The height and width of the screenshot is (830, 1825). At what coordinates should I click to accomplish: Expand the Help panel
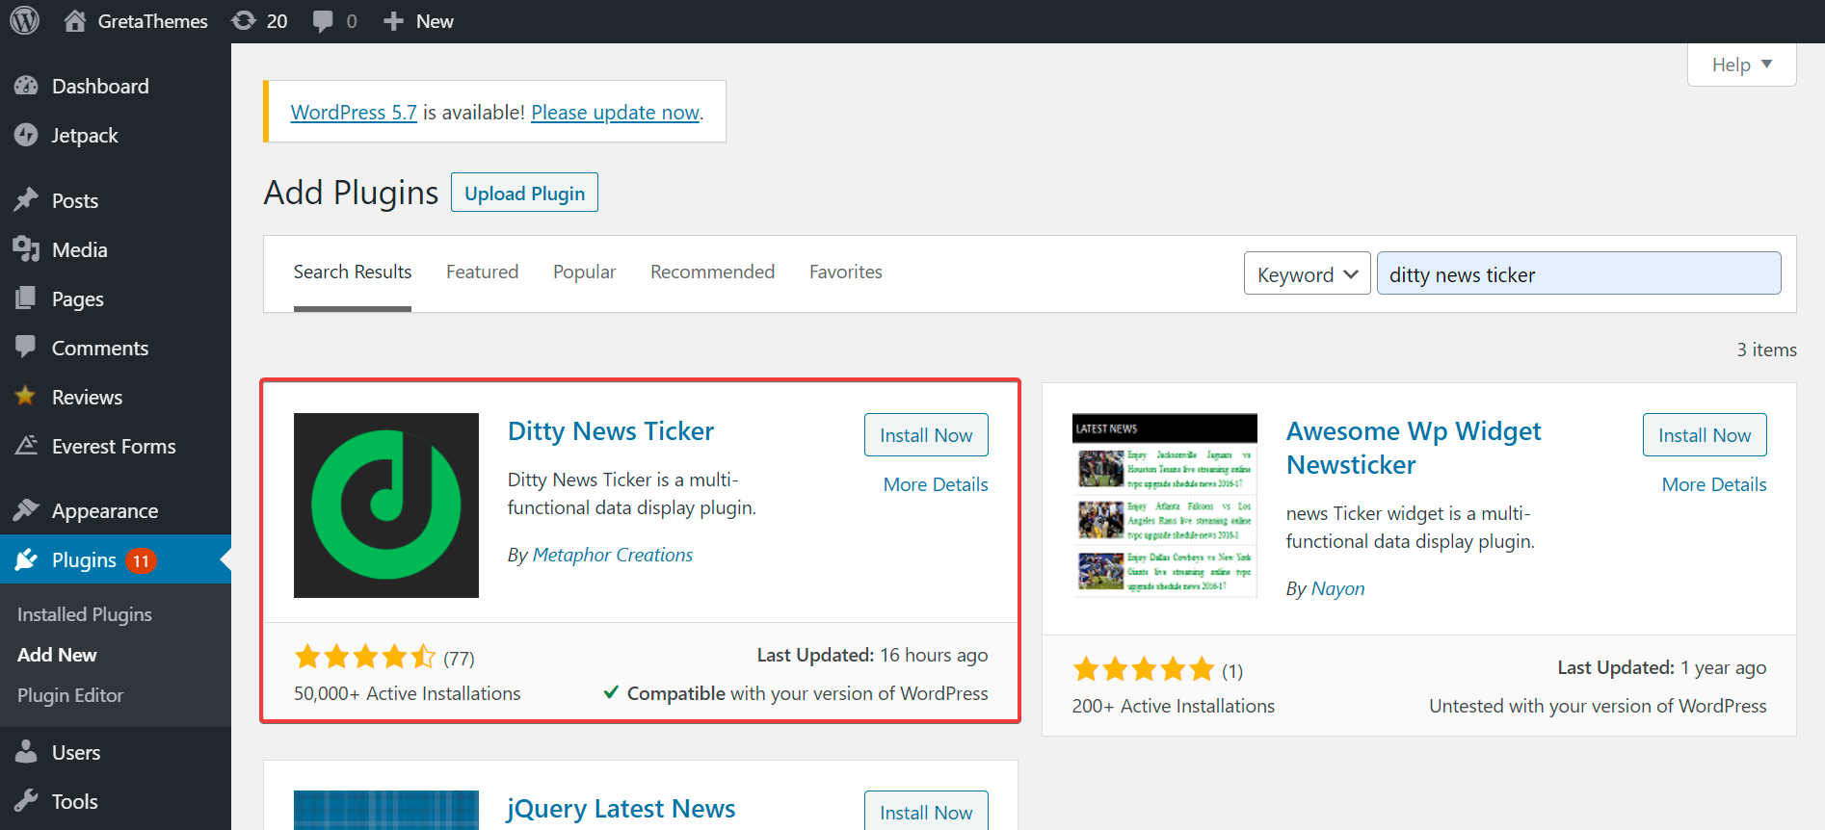click(x=1741, y=65)
